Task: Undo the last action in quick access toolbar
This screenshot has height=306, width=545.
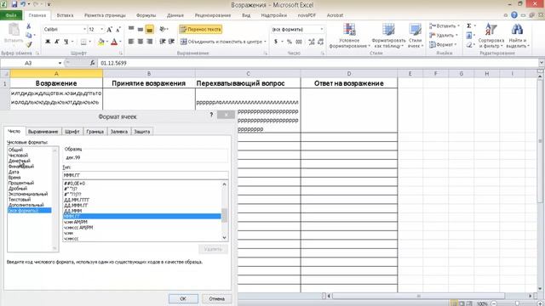Action: [23, 4]
